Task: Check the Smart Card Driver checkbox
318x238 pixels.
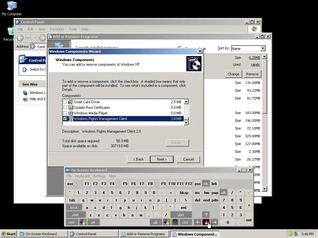Action: pos(65,102)
